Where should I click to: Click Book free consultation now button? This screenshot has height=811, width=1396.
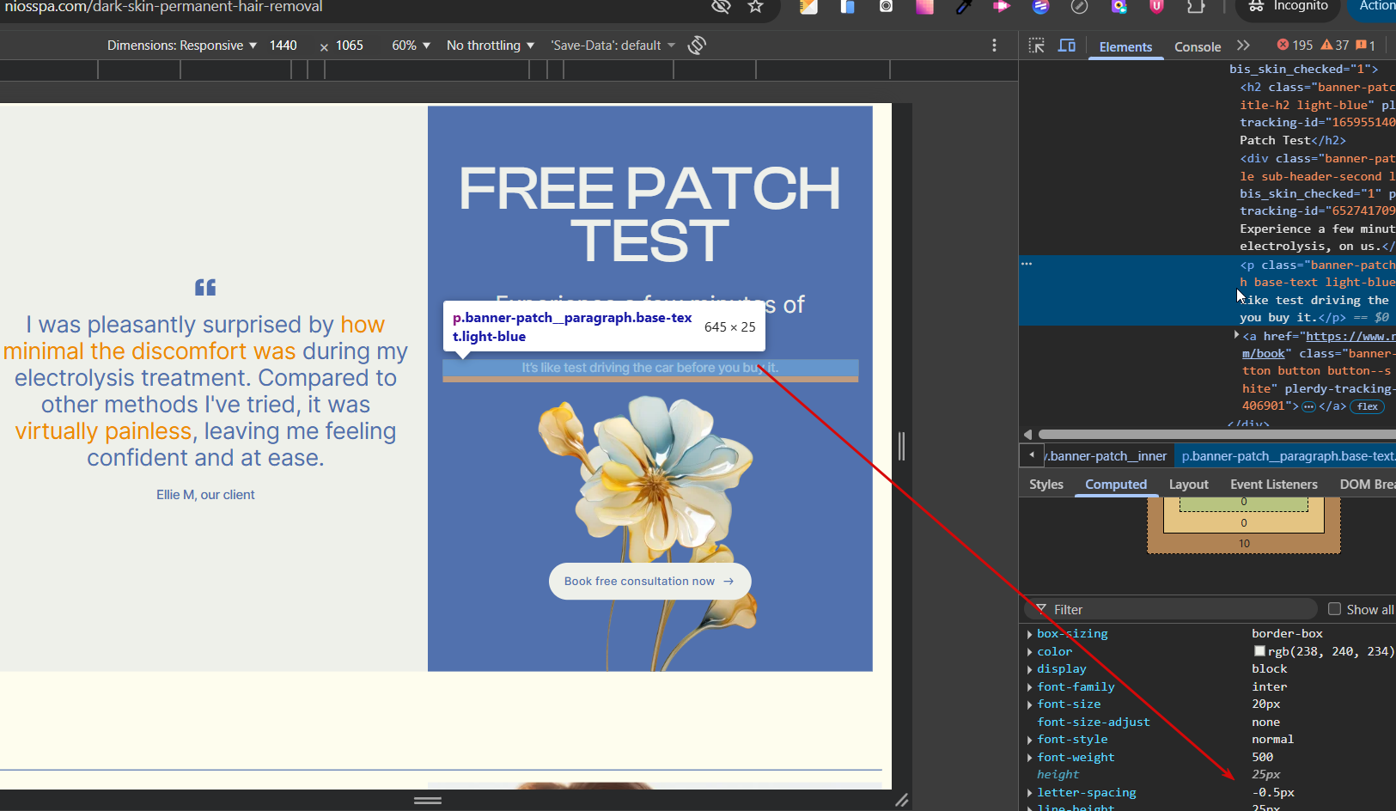[x=649, y=582]
